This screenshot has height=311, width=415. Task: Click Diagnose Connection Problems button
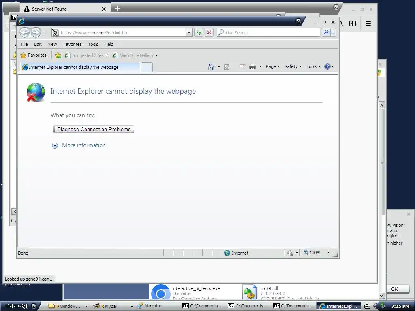click(x=94, y=129)
